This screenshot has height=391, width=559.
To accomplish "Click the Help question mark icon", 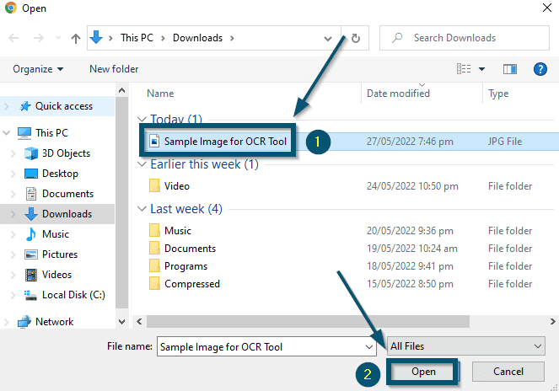I will [x=540, y=68].
